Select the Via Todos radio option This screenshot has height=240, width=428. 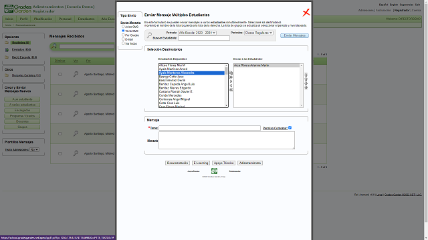click(123, 43)
